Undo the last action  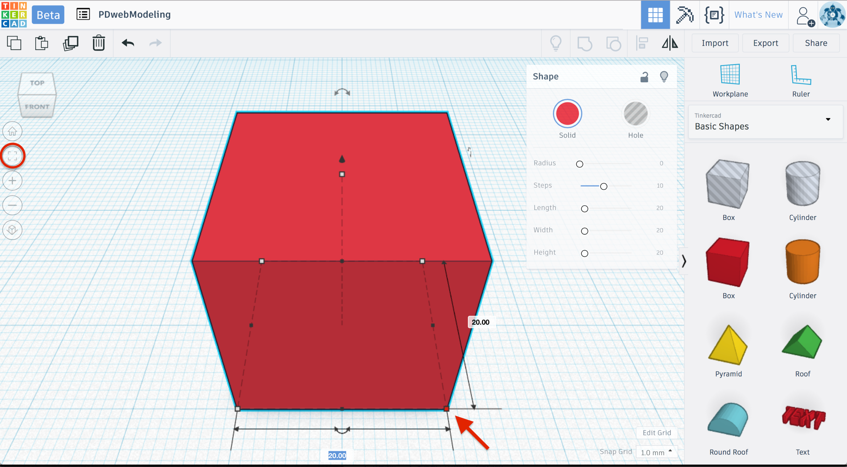(128, 43)
